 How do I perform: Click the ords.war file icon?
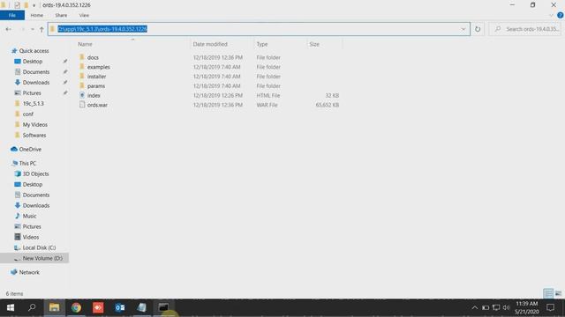(x=82, y=105)
